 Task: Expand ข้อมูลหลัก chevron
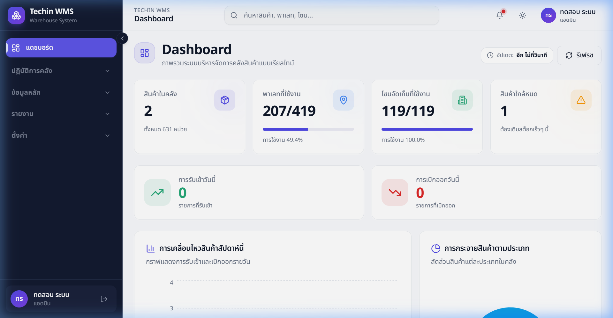(108, 92)
